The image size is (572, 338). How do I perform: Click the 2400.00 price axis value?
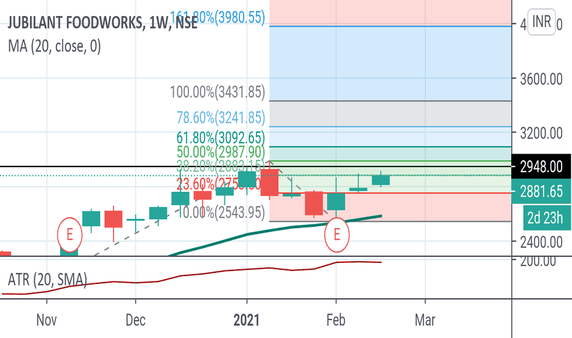click(541, 242)
